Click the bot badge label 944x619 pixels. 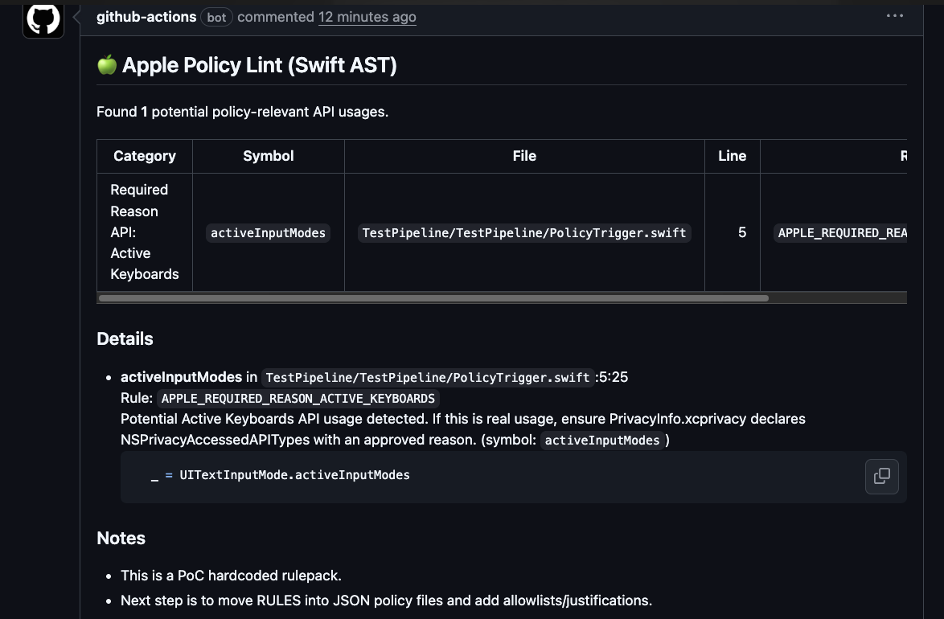pyautogui.click(x=216, y=17)
